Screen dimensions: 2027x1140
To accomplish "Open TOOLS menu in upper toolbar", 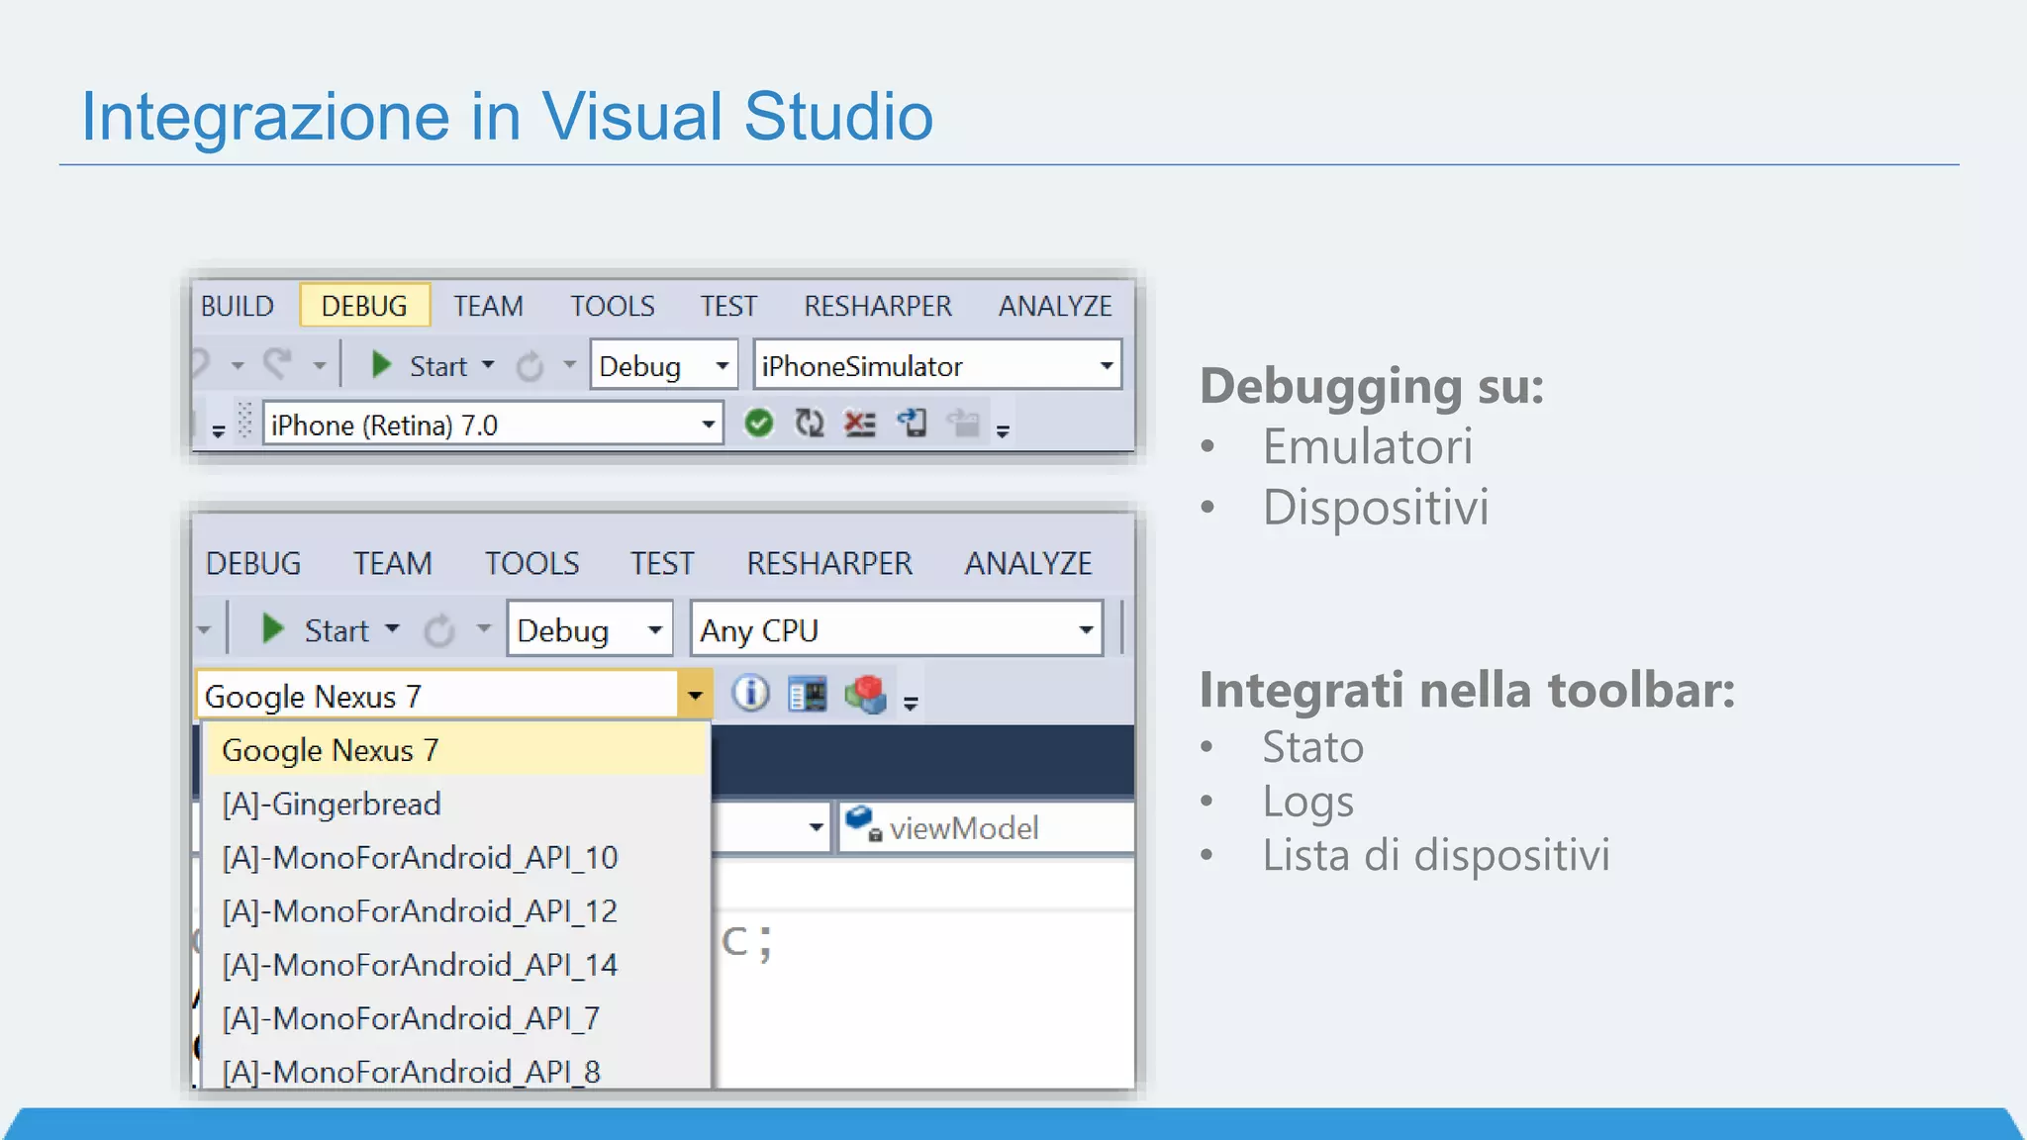I will click(x=612, y=306).
